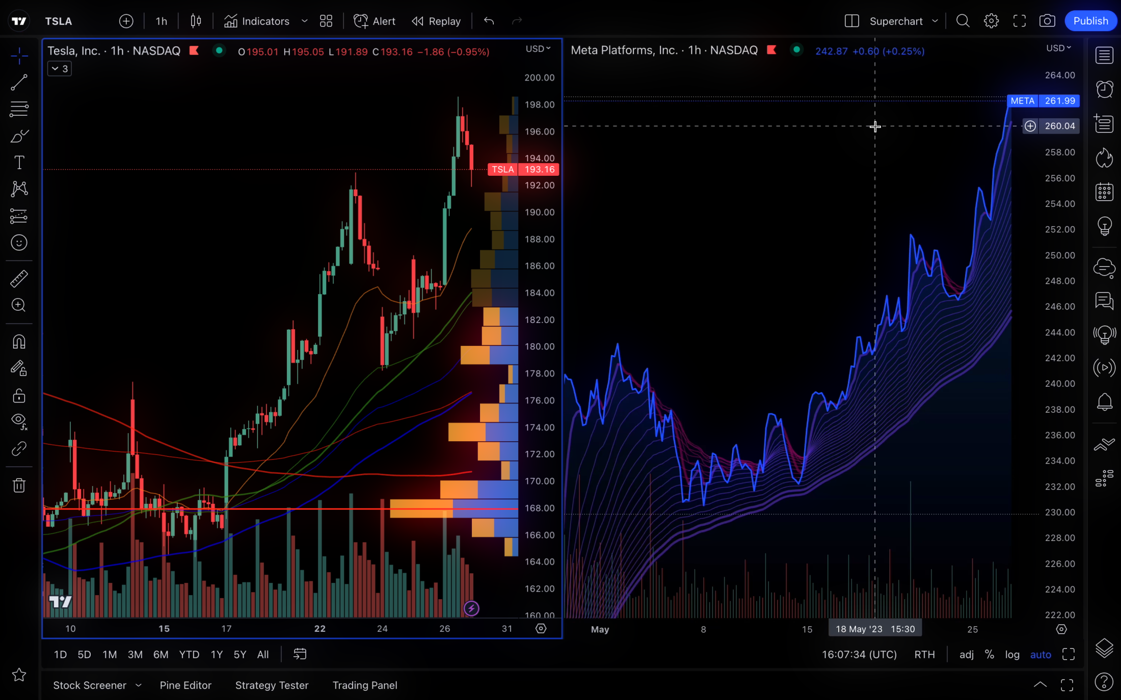The height and width of the screenshot is (700, 1121).
Task: Activate the ruler measure tool
Action: 19,279
